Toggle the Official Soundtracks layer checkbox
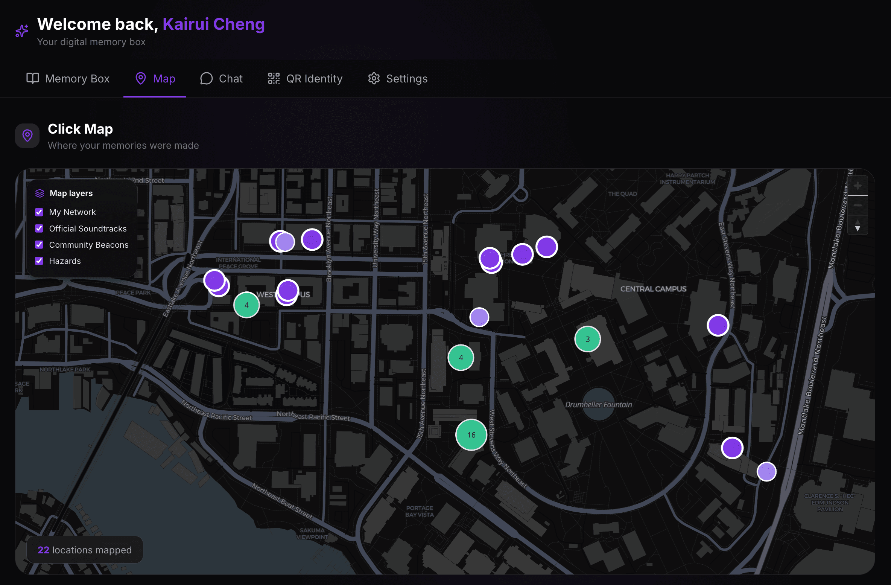This screenshot has width=891, height=585. tap(39, 229)
